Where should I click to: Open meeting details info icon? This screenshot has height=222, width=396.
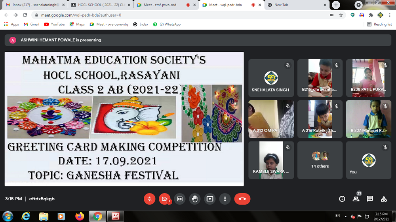coord(342,199)
